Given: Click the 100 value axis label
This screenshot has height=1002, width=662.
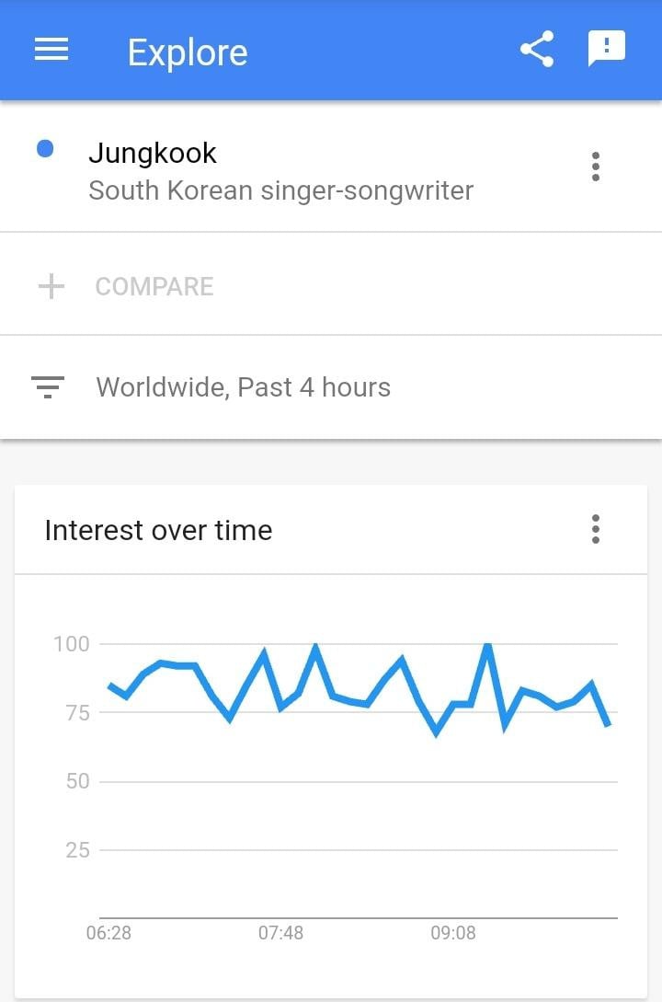Looking at the screenshot, I should (71, 643).
